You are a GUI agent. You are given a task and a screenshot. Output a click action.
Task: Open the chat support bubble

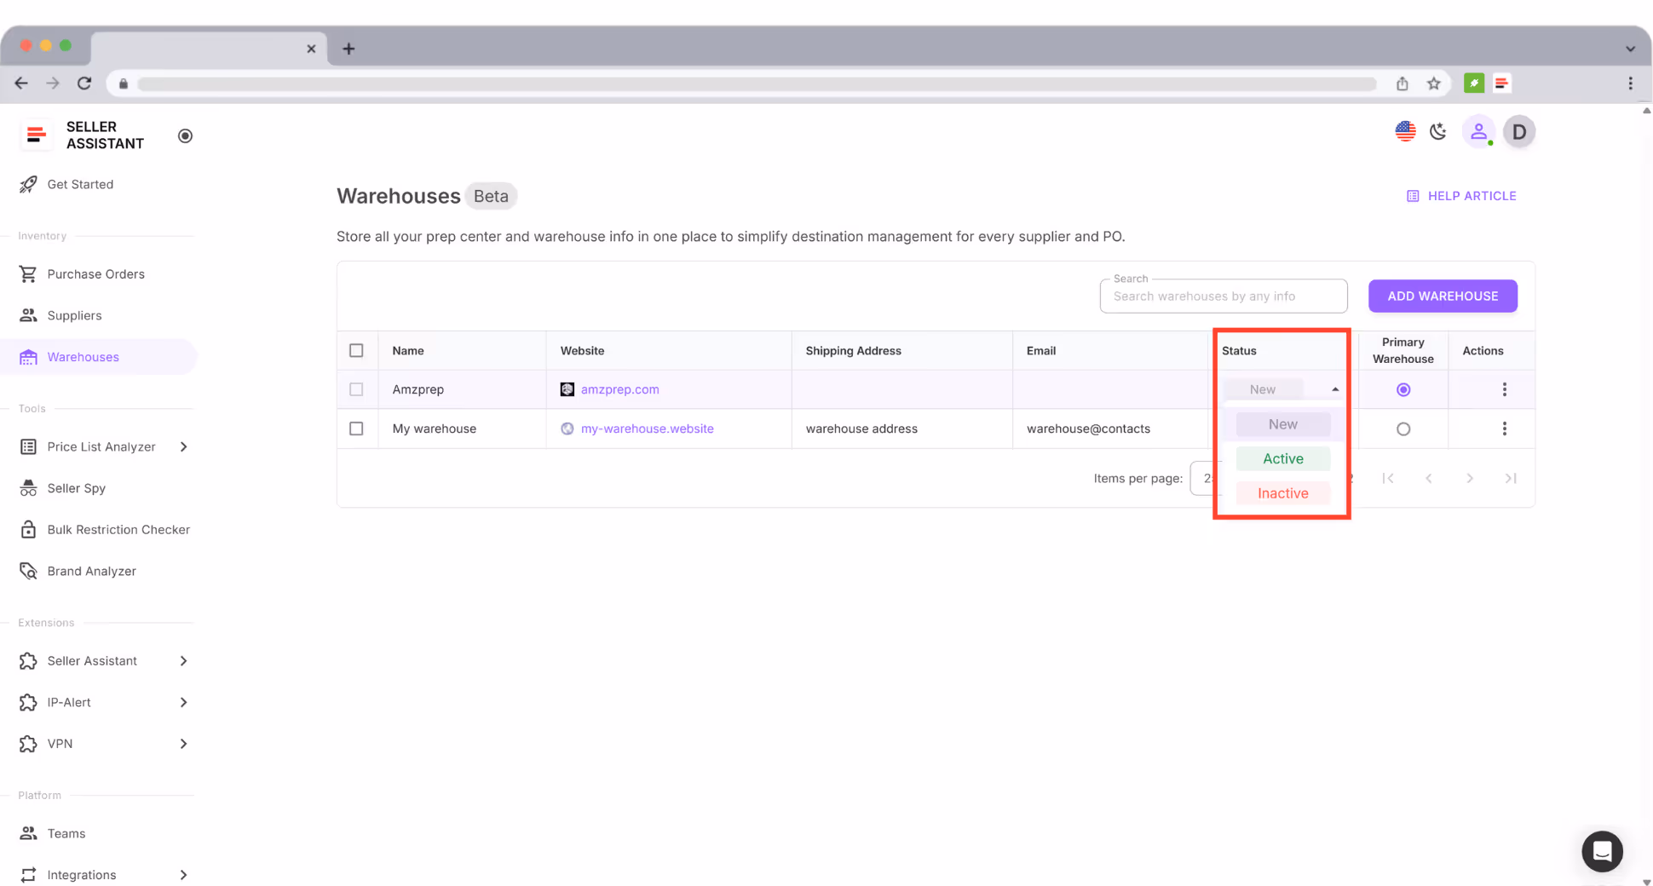click(x=1602, y=851)
